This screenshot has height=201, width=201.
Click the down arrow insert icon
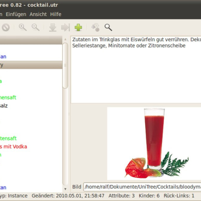[53, 28]
